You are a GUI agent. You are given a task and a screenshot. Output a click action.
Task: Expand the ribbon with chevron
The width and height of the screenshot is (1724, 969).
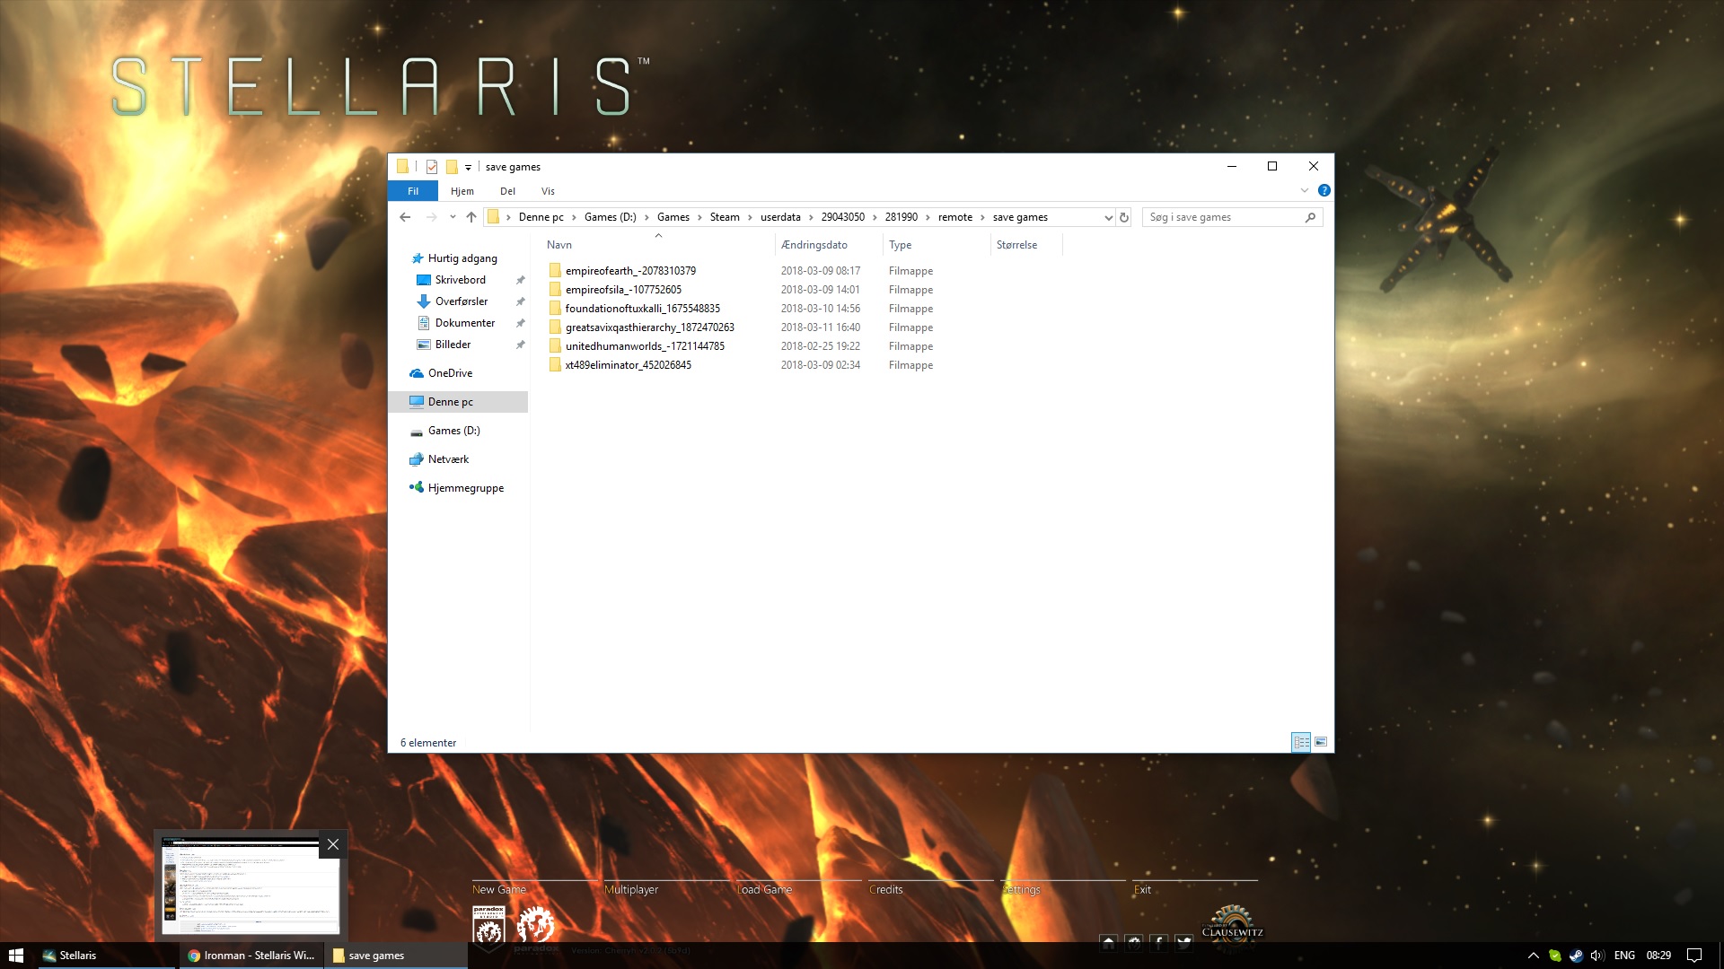(x=1305, y=191)
